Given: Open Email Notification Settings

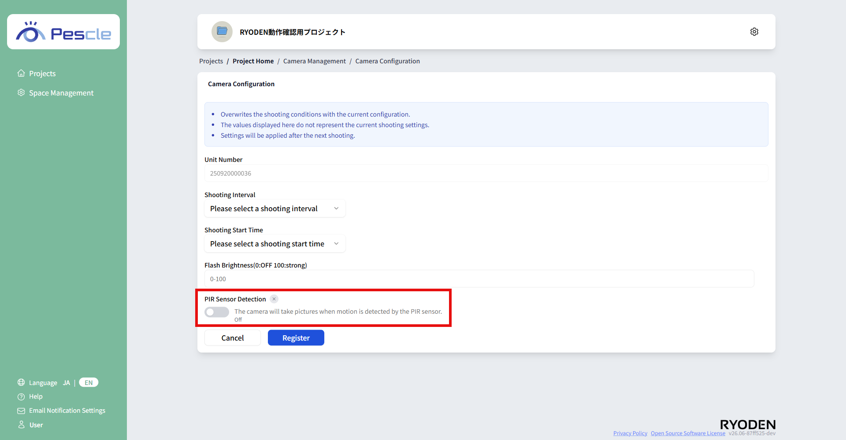Looking at the screenshot, I should [x=67, y=411].
